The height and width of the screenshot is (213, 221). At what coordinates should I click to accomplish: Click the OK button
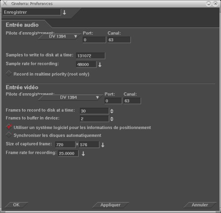pos(16,205)
